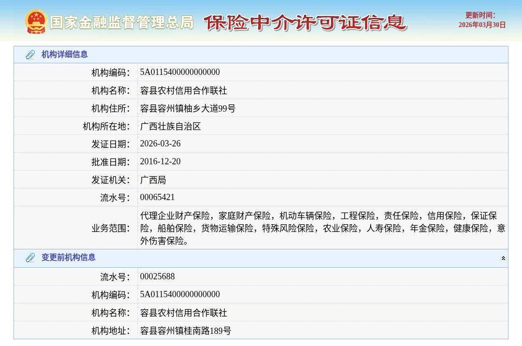Click the serial number 00065421
Screen dimensions: 522x346
[157, 197]
